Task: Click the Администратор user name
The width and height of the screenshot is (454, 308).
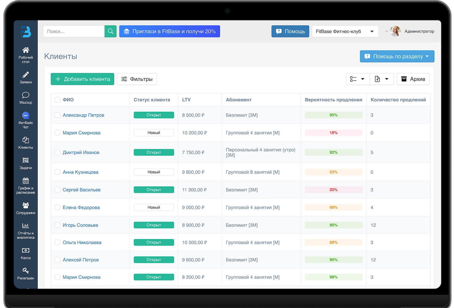Action: [419, 31]
